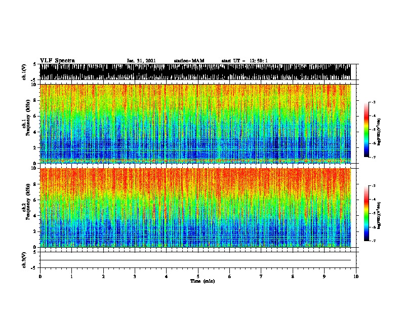Click the "-7" label on the ch.2 color bar
401x310 pixels.
click(x=373, y=241)
